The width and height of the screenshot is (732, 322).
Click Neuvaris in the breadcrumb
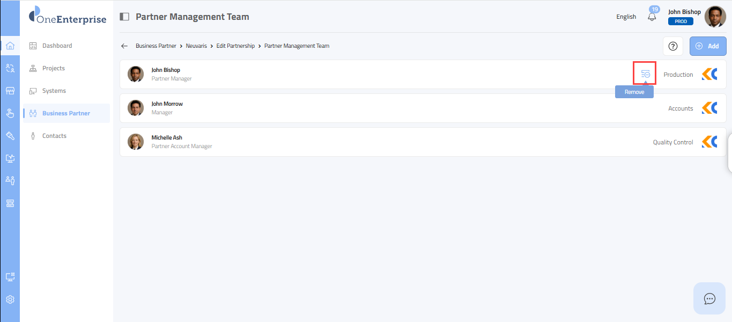coord(196,46)
